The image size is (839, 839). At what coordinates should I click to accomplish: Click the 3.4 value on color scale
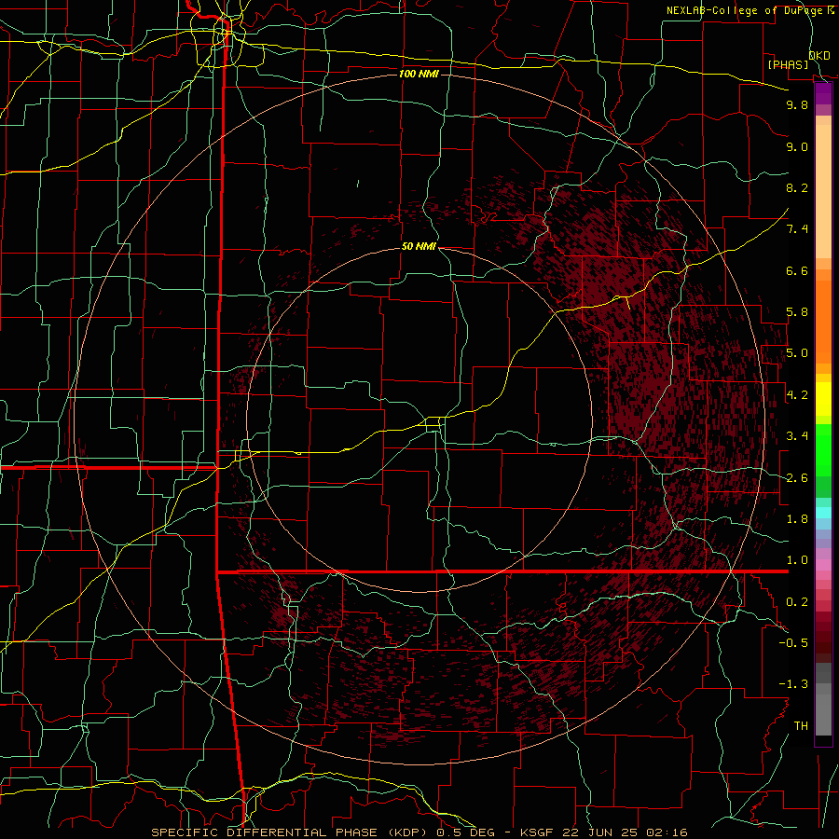[797, 436]
